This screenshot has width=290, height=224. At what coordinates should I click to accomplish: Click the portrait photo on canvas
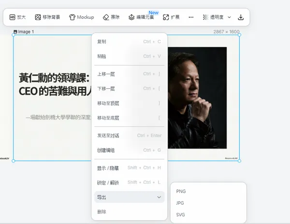197,98
